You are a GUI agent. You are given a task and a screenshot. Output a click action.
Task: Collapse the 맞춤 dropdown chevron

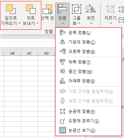[63, 23]
